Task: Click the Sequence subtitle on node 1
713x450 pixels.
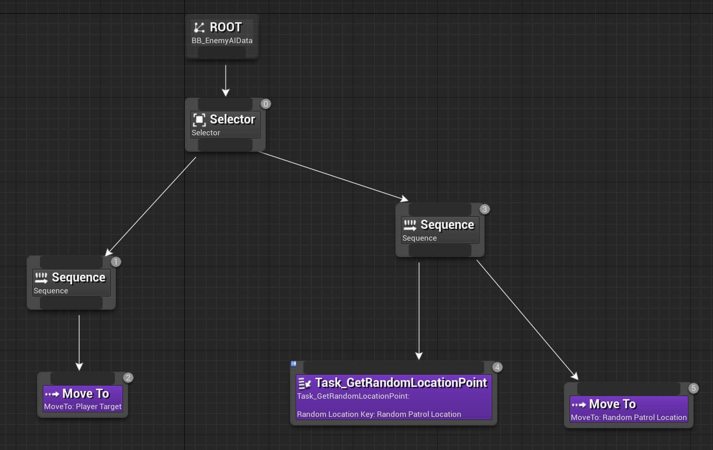Action: [x=51, y=291]
